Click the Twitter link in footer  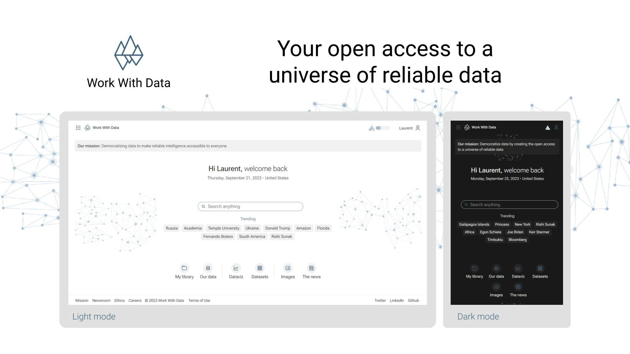tap(379, 300)
